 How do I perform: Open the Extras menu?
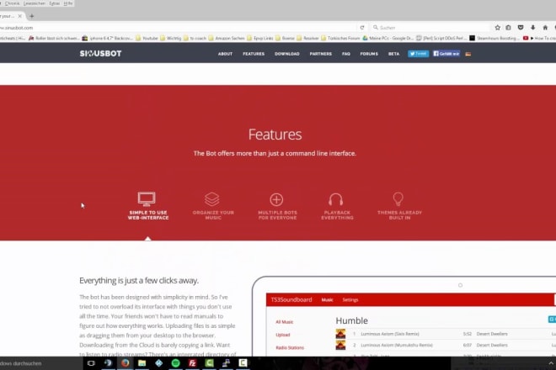(x=54, y=3)
